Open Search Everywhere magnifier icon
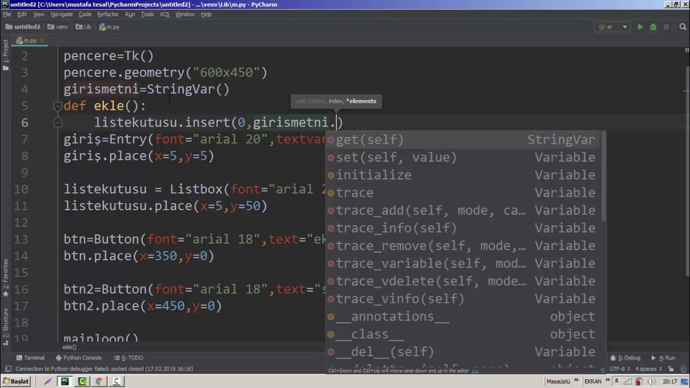This screenshot has height=388, width=690. (x=683, y=27)
